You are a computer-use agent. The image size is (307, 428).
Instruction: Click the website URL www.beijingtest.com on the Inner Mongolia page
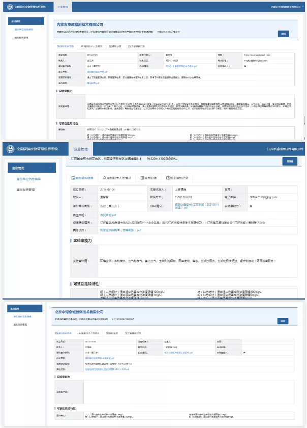[257, 55]
